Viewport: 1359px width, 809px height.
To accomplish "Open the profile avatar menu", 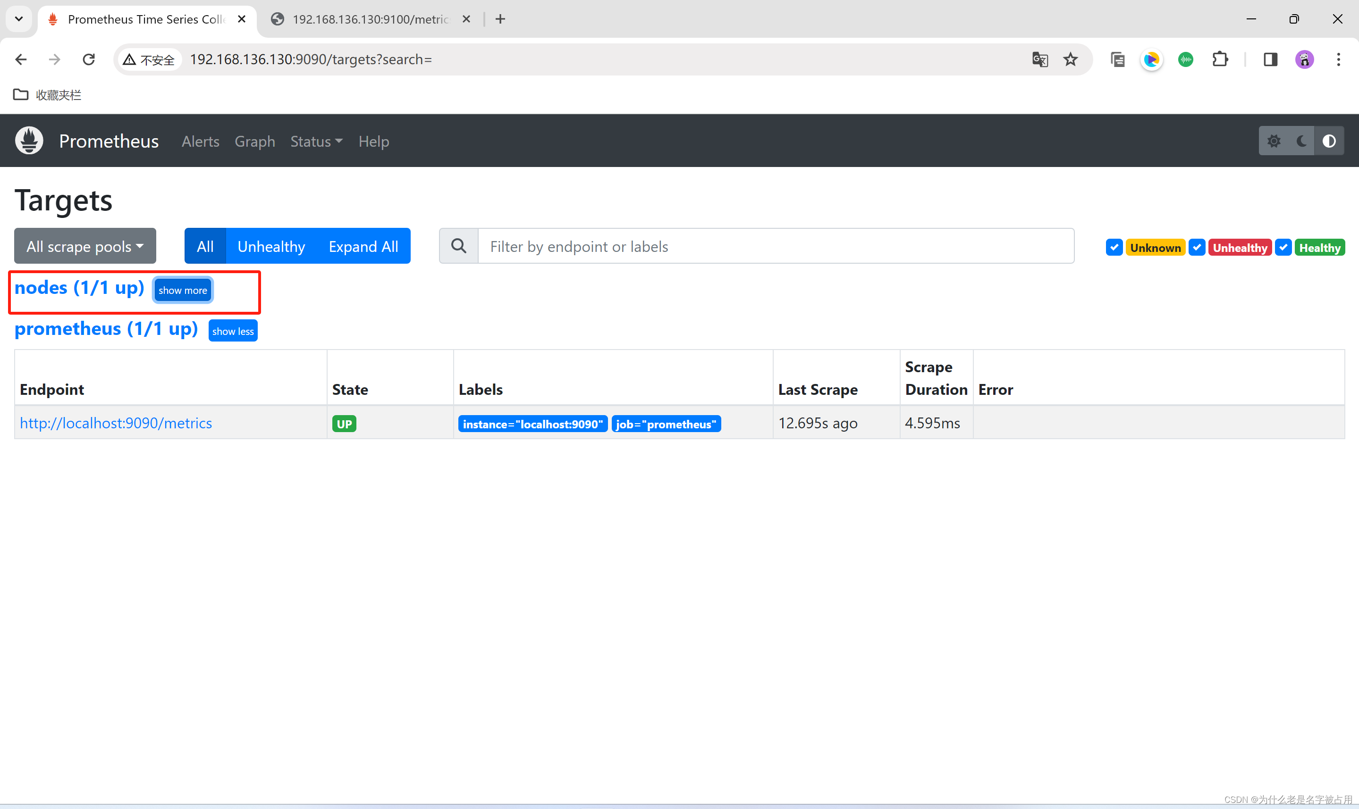I will click(1304, 59).
